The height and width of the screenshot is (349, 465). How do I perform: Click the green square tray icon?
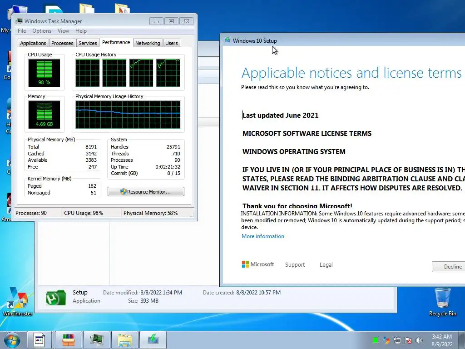pyautogui.click(x=376, y=340)
